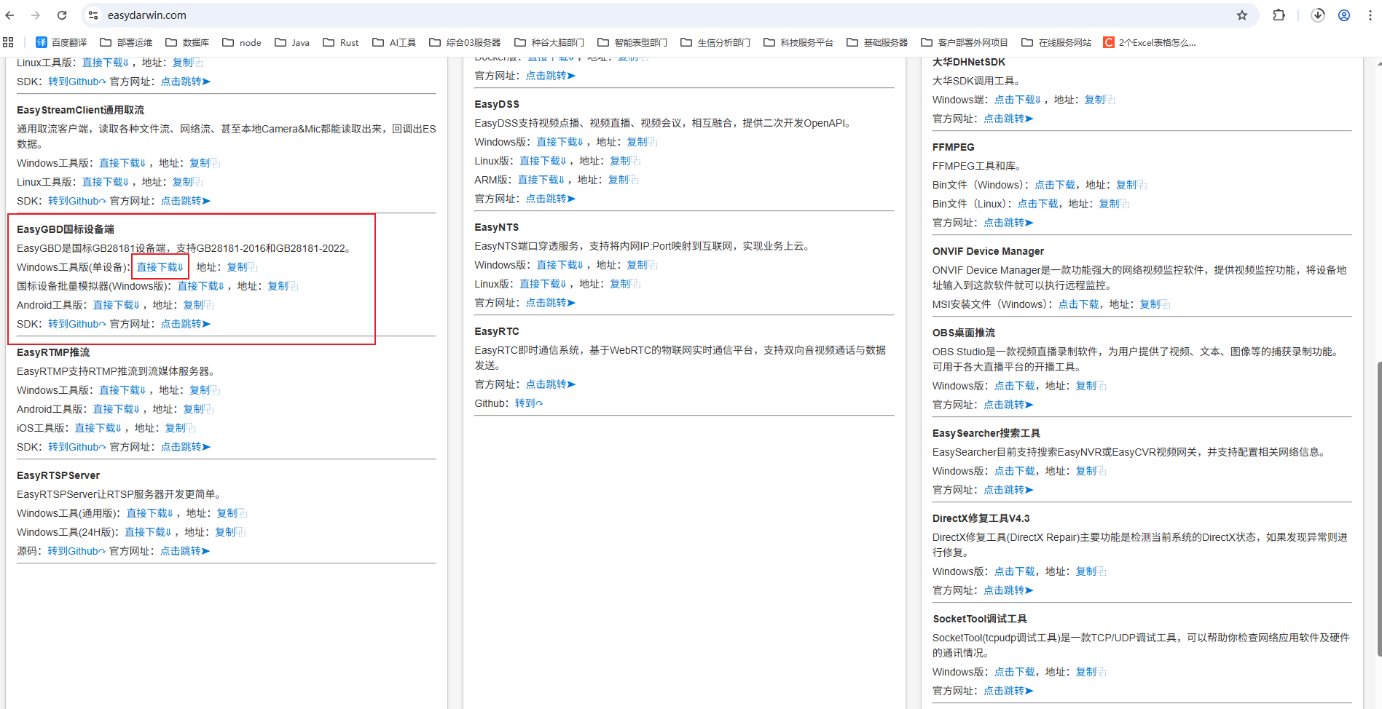
Task: Download ONVIF Device Manager MSI安装文件 via 点击下载
Action: [1079, 304]
